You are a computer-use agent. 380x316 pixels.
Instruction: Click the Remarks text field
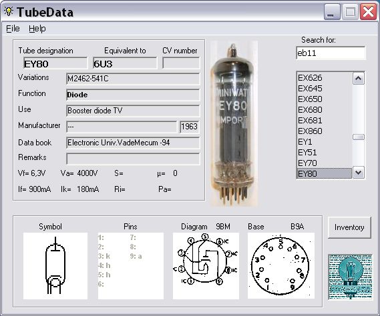tap(133, 159)
